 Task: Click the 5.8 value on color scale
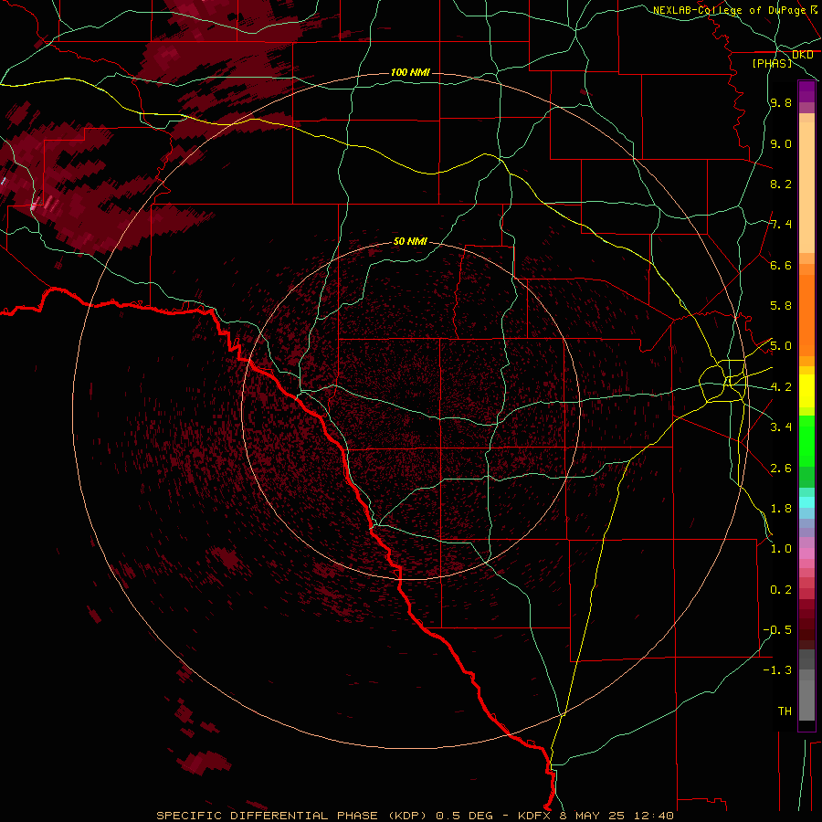click(x=781, y=306)
